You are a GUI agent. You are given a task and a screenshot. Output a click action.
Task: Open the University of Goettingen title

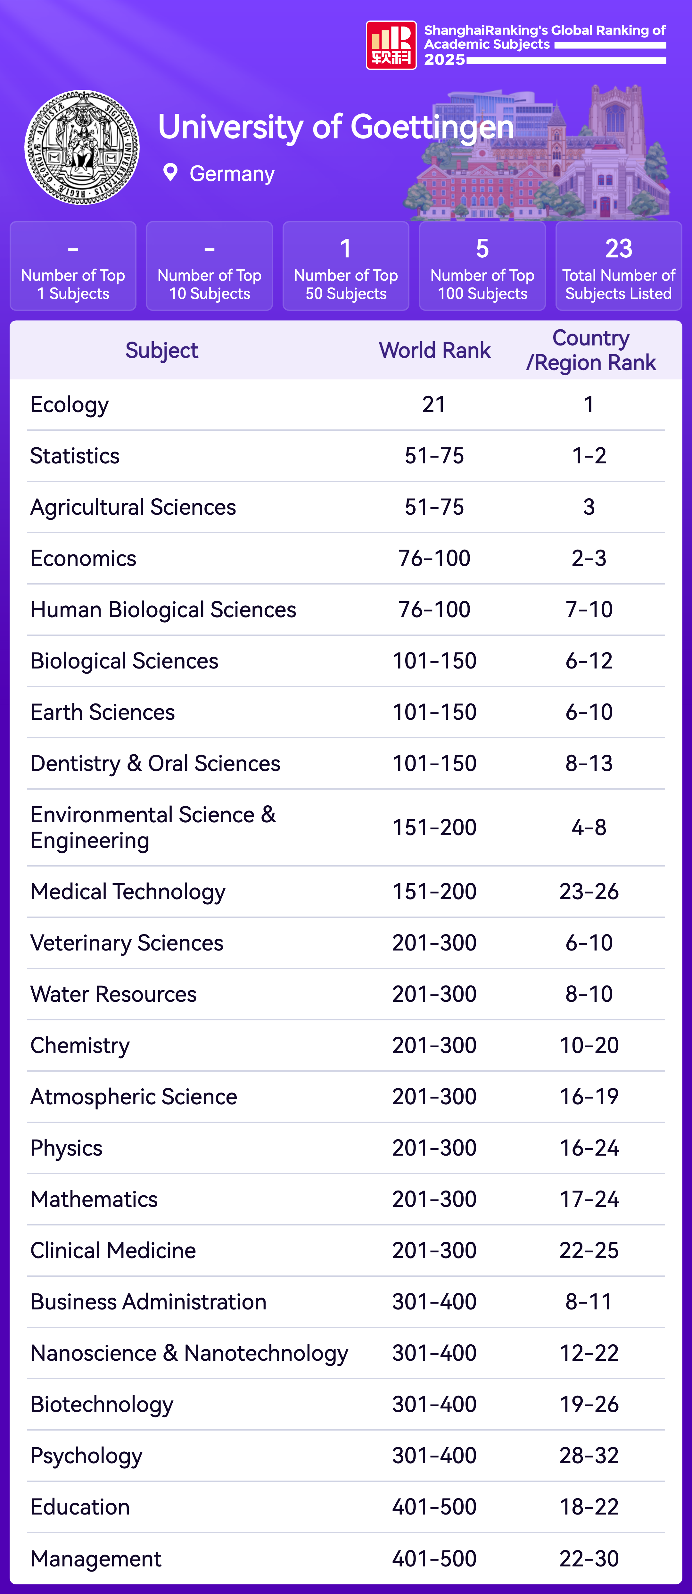[x=336, y=127]
